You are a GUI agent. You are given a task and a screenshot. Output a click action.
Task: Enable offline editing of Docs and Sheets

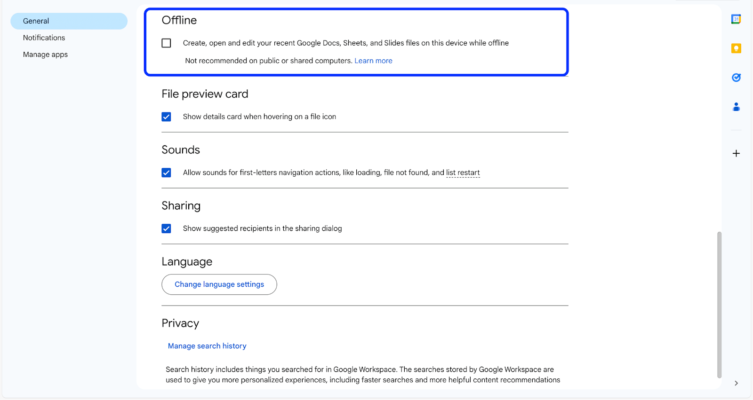(x=166, y=43)
